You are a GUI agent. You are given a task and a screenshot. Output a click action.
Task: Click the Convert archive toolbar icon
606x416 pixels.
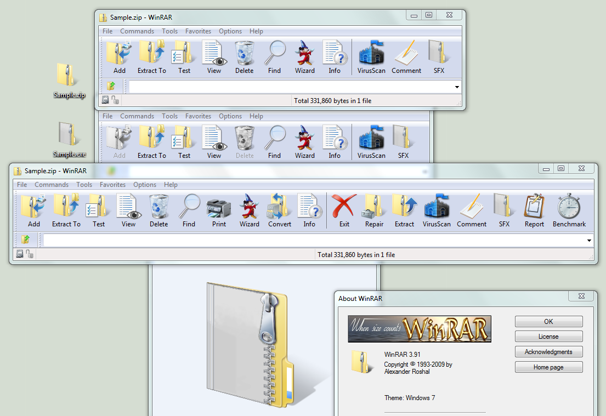tap(280, 210)
